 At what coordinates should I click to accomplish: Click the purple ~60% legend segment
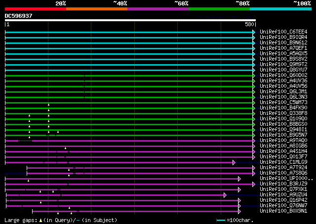(158, 9)
